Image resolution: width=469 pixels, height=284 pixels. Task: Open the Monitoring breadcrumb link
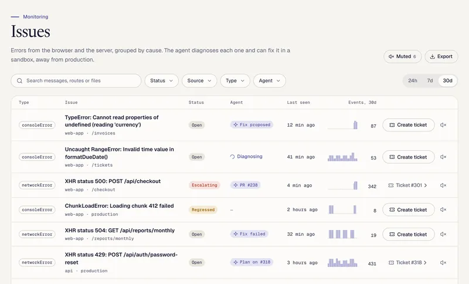pyautogui.click(x=36, y=17)
